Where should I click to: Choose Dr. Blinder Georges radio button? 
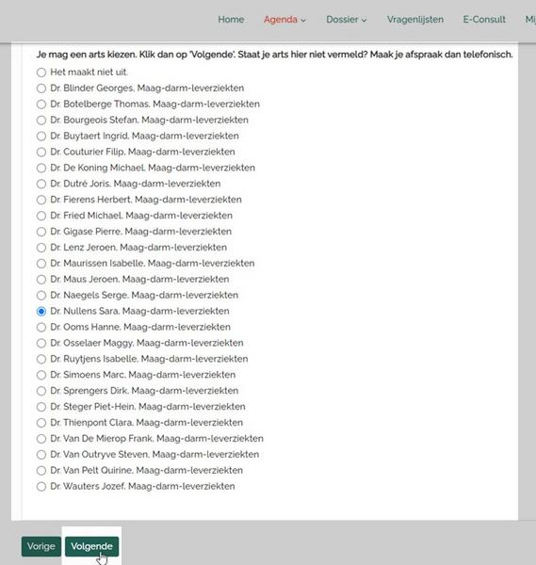coord(41,89)
